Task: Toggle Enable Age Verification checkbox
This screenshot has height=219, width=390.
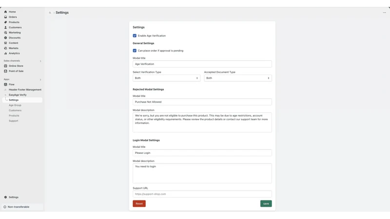Action: coord(135,36)
